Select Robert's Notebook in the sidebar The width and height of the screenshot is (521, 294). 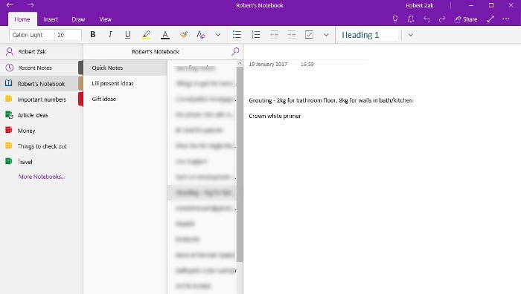[41, 84]
